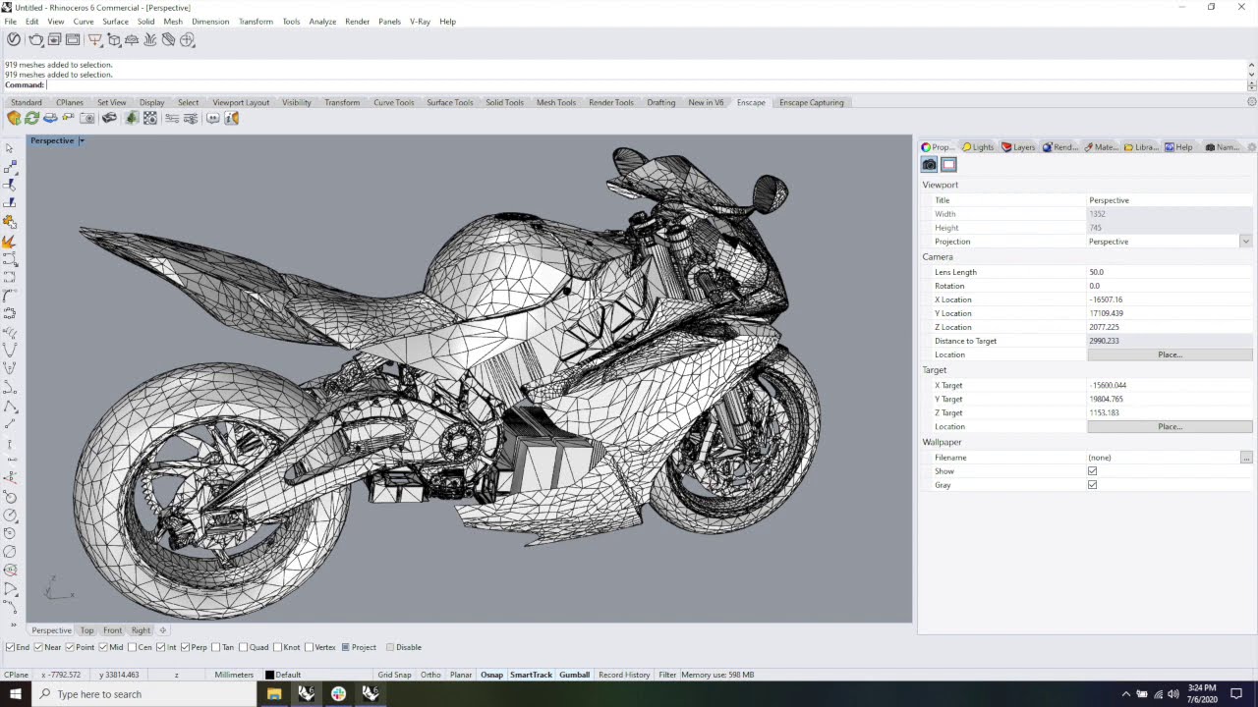Click the Enscape shield start icon
This screenshot has height=707, width=1258.
pyautogui.click(x=14, y=118)
